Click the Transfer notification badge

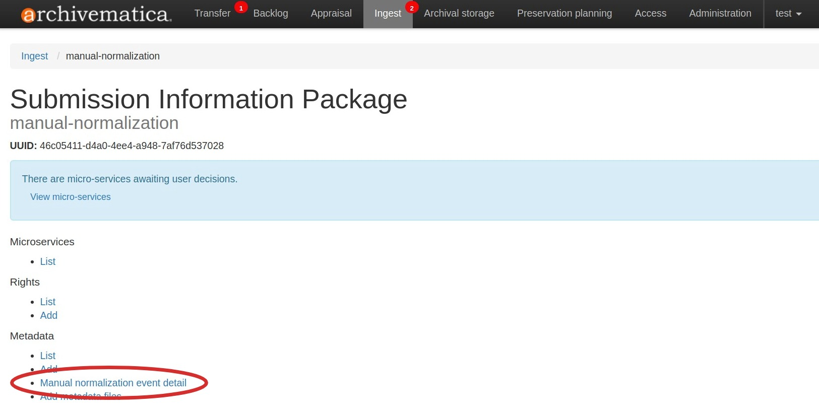pyautogui.click(x=241, y=8)
